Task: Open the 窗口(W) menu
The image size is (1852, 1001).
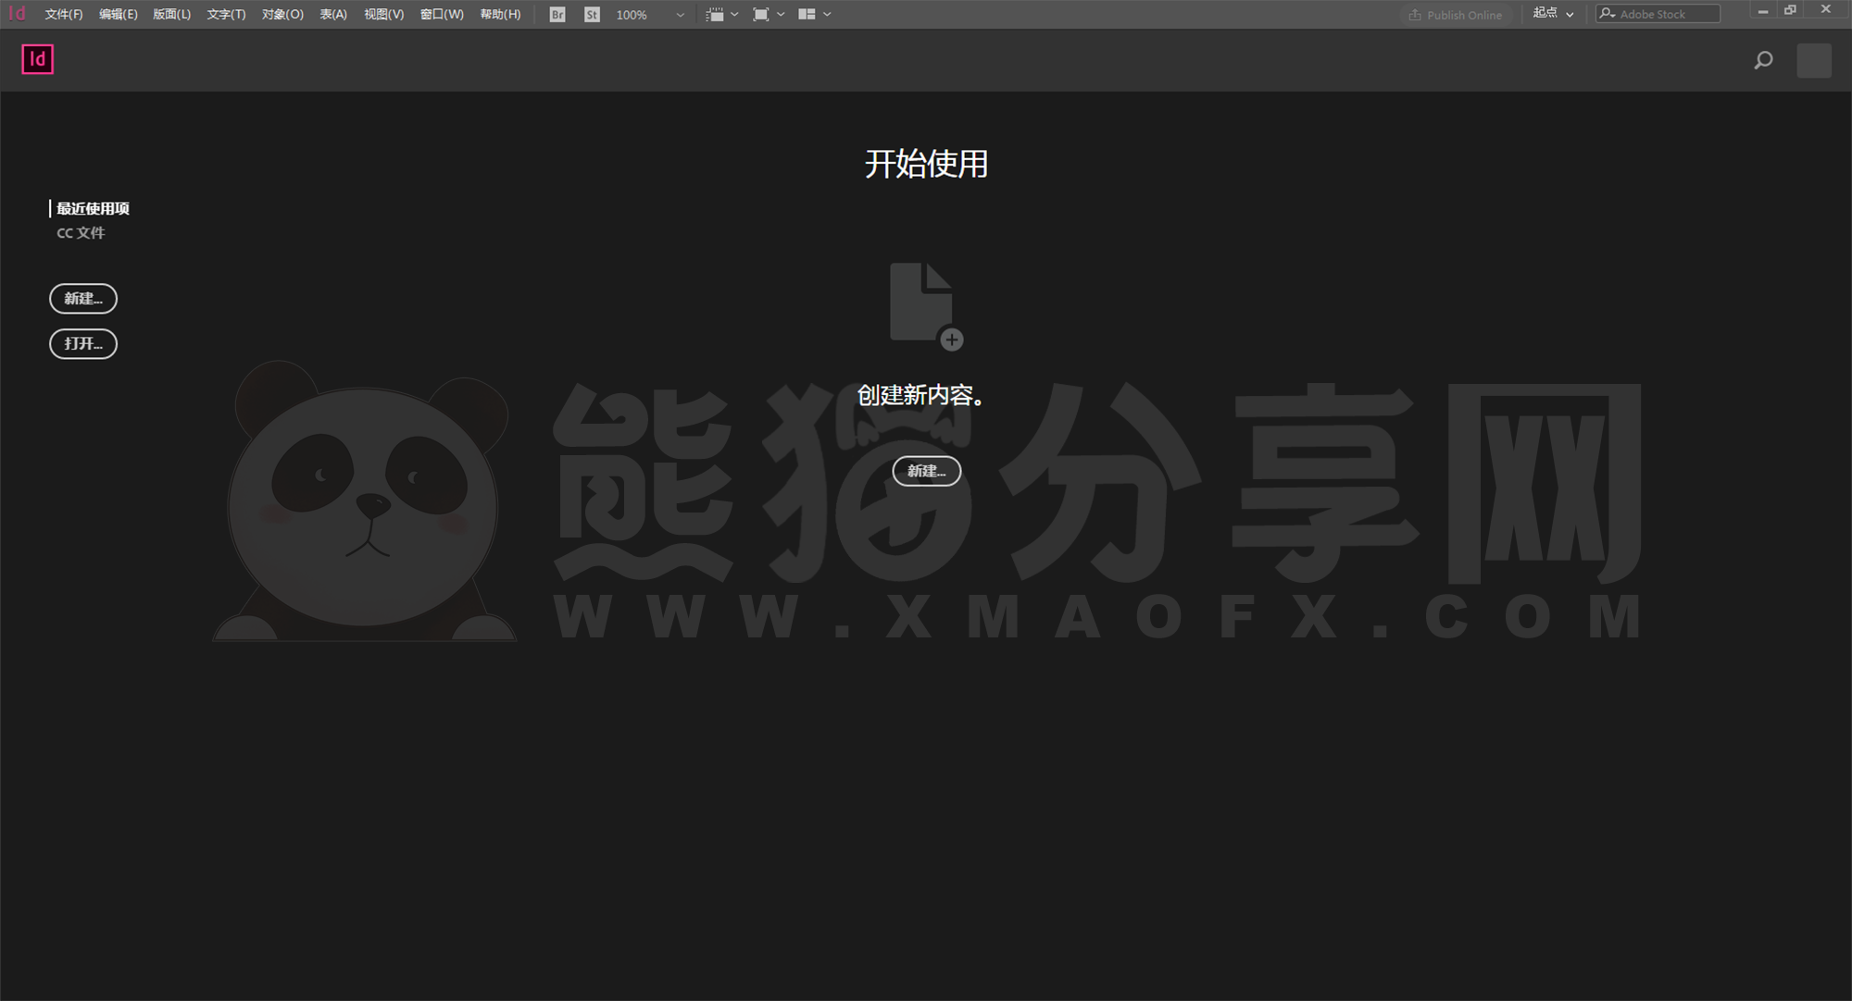Action: pyautogui.click(x=441, y=14)
